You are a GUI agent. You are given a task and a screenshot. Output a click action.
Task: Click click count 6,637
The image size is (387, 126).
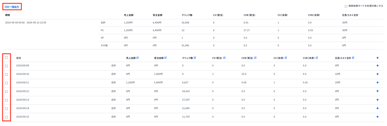point(186,83)
